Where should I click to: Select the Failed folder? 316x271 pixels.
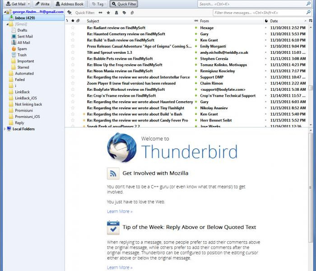point(19,79)
